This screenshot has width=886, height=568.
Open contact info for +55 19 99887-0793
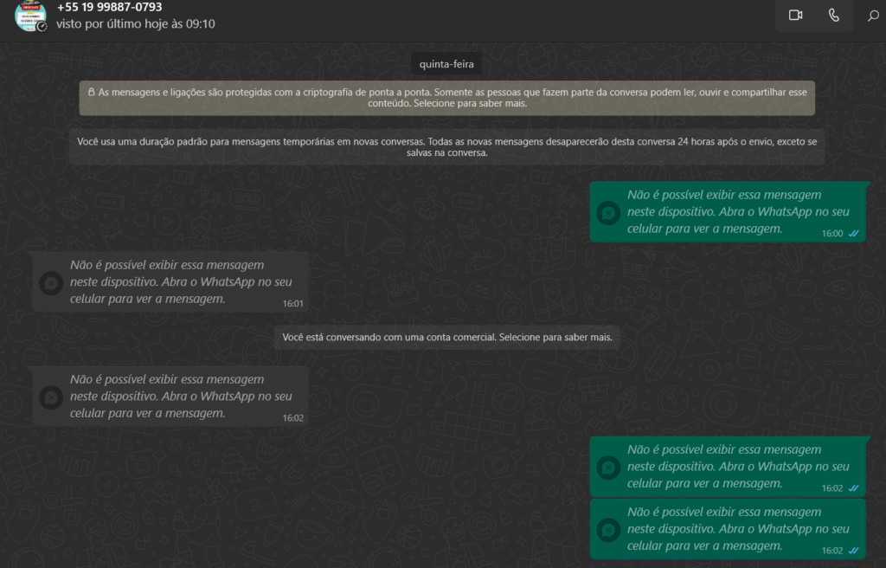(109, 7)
